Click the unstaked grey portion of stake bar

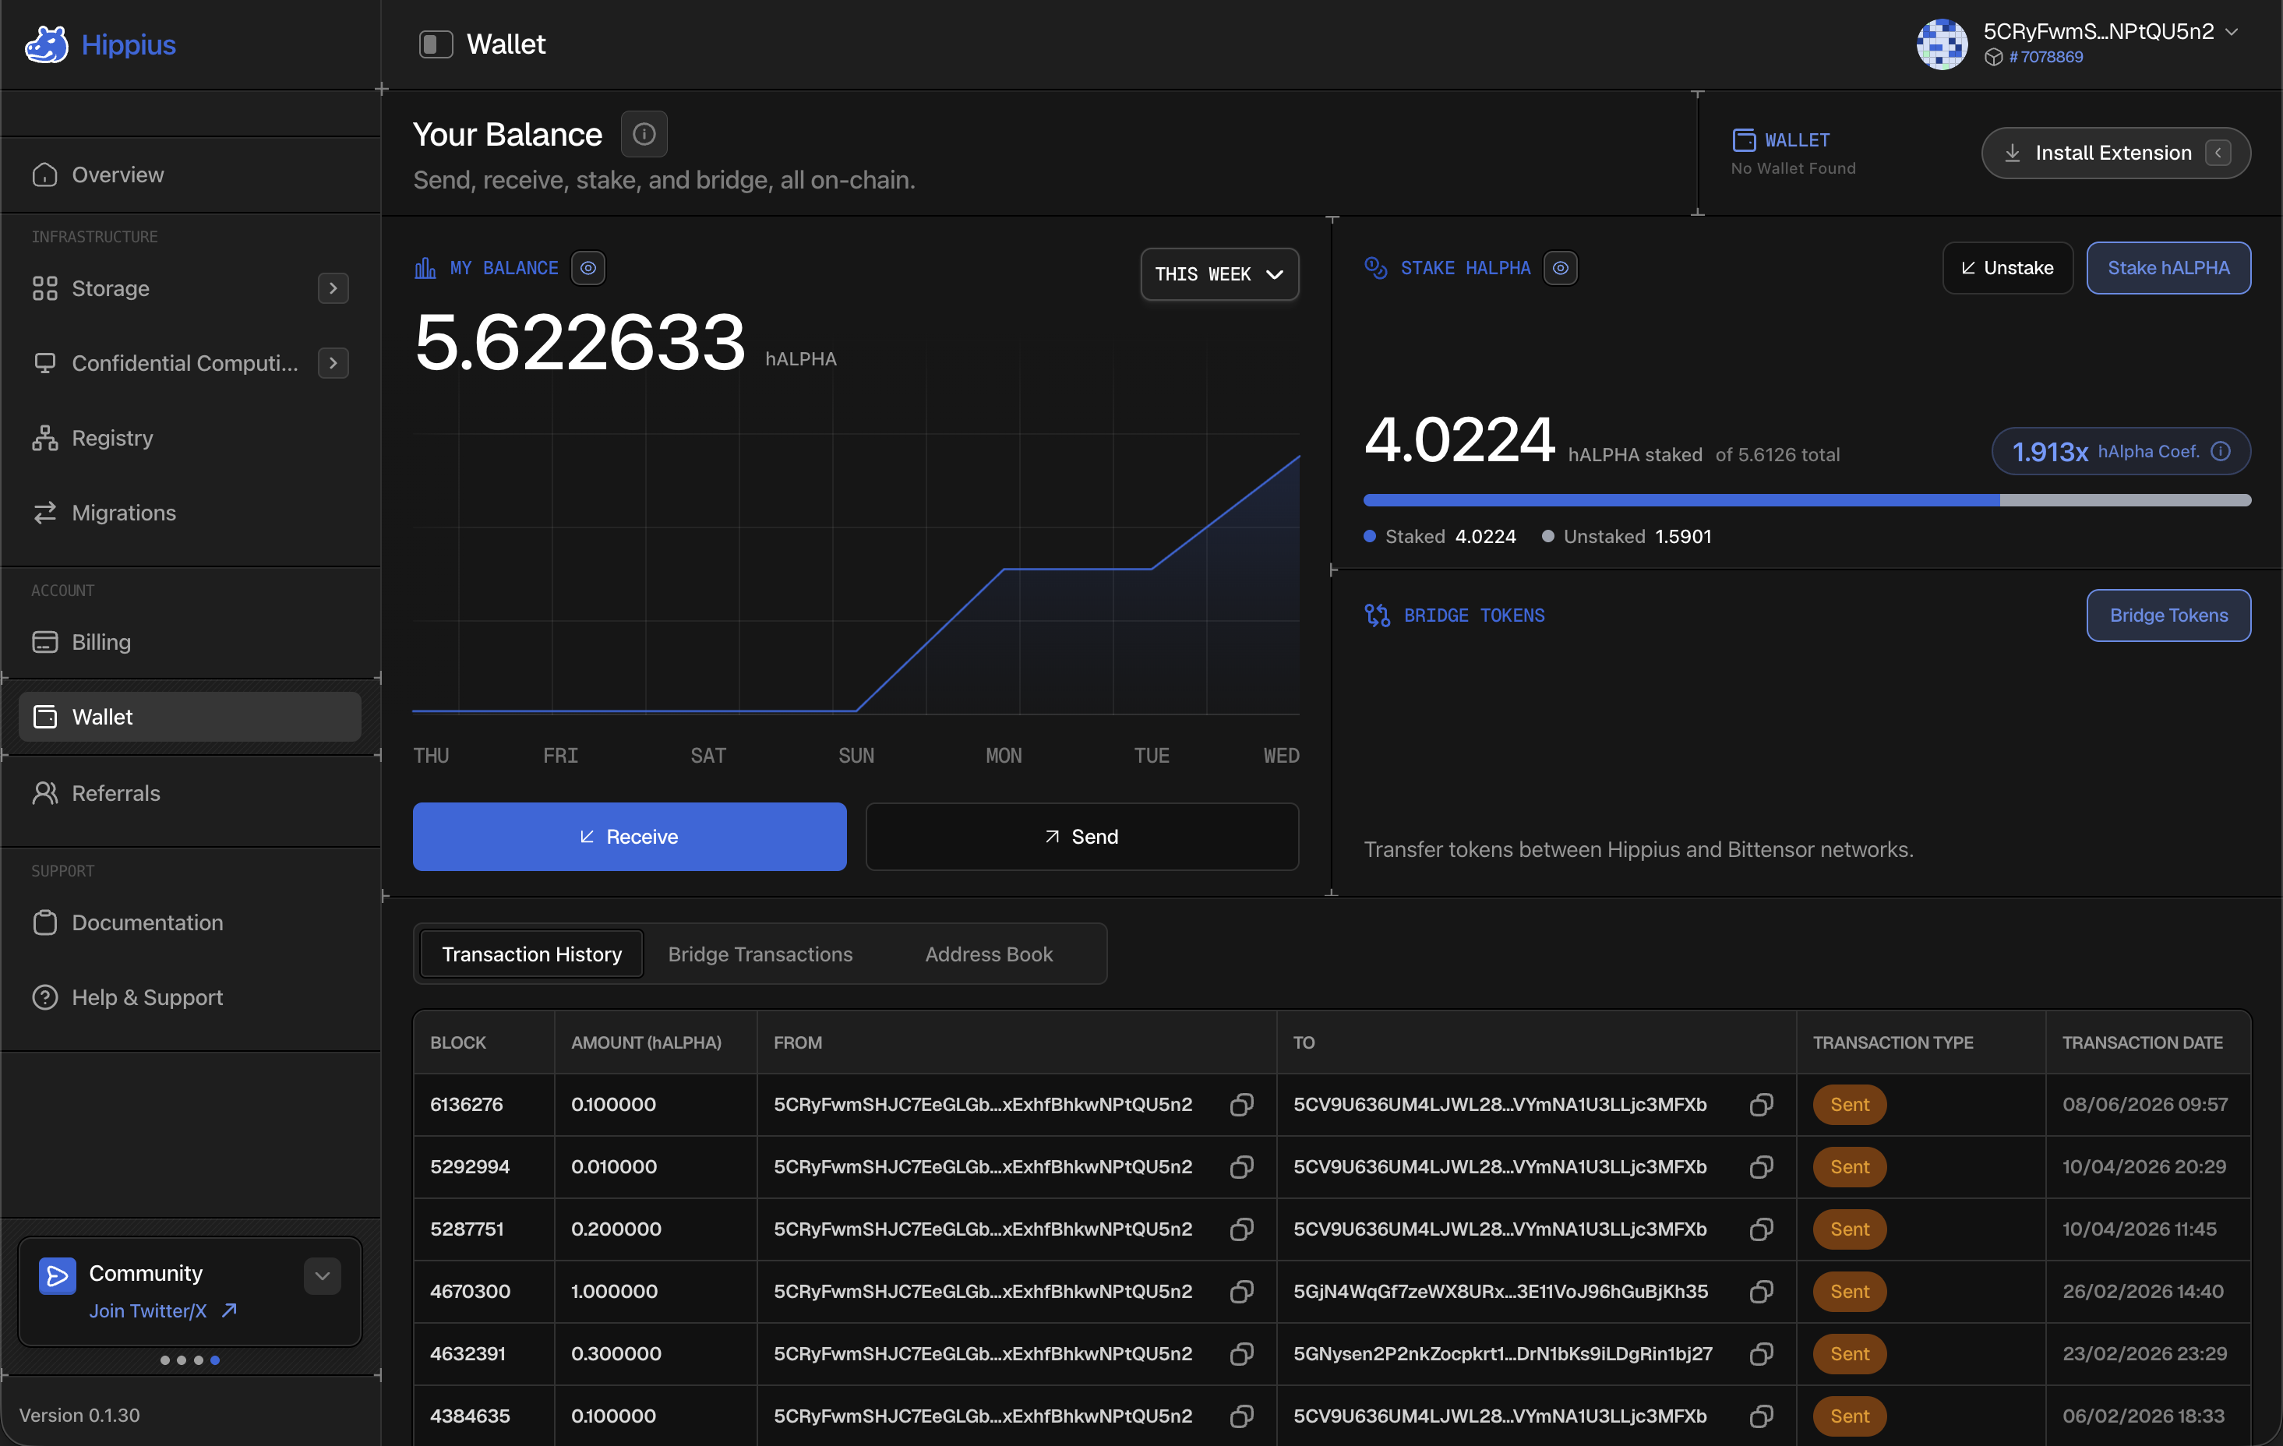2126,499
